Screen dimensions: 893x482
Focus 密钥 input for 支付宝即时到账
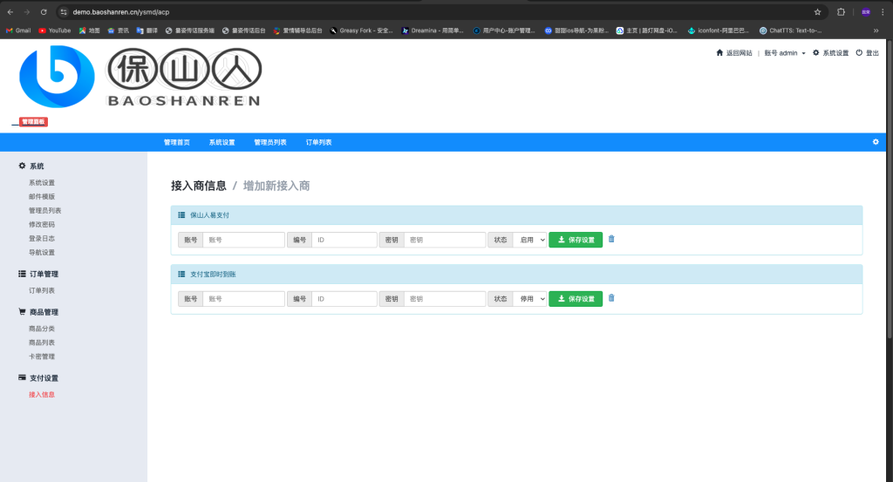[445, 299]
